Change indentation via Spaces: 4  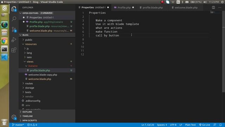pyautogui.click(x=162, y=125)
